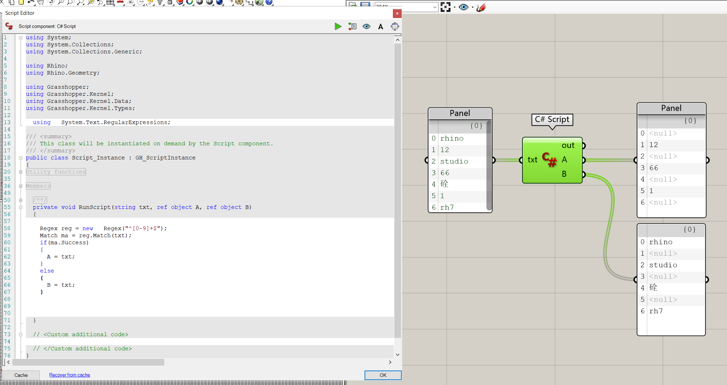Screen dimensions: 727x385
Task: Click the collapsed 'Members' box
Action: click(38, 186)
